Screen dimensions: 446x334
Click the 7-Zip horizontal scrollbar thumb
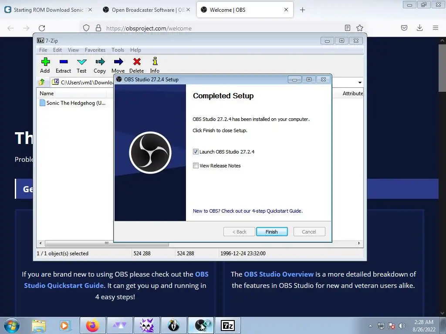point(107,244)
